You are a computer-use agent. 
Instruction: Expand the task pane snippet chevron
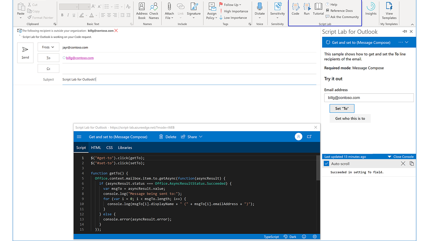click(407, 42)
